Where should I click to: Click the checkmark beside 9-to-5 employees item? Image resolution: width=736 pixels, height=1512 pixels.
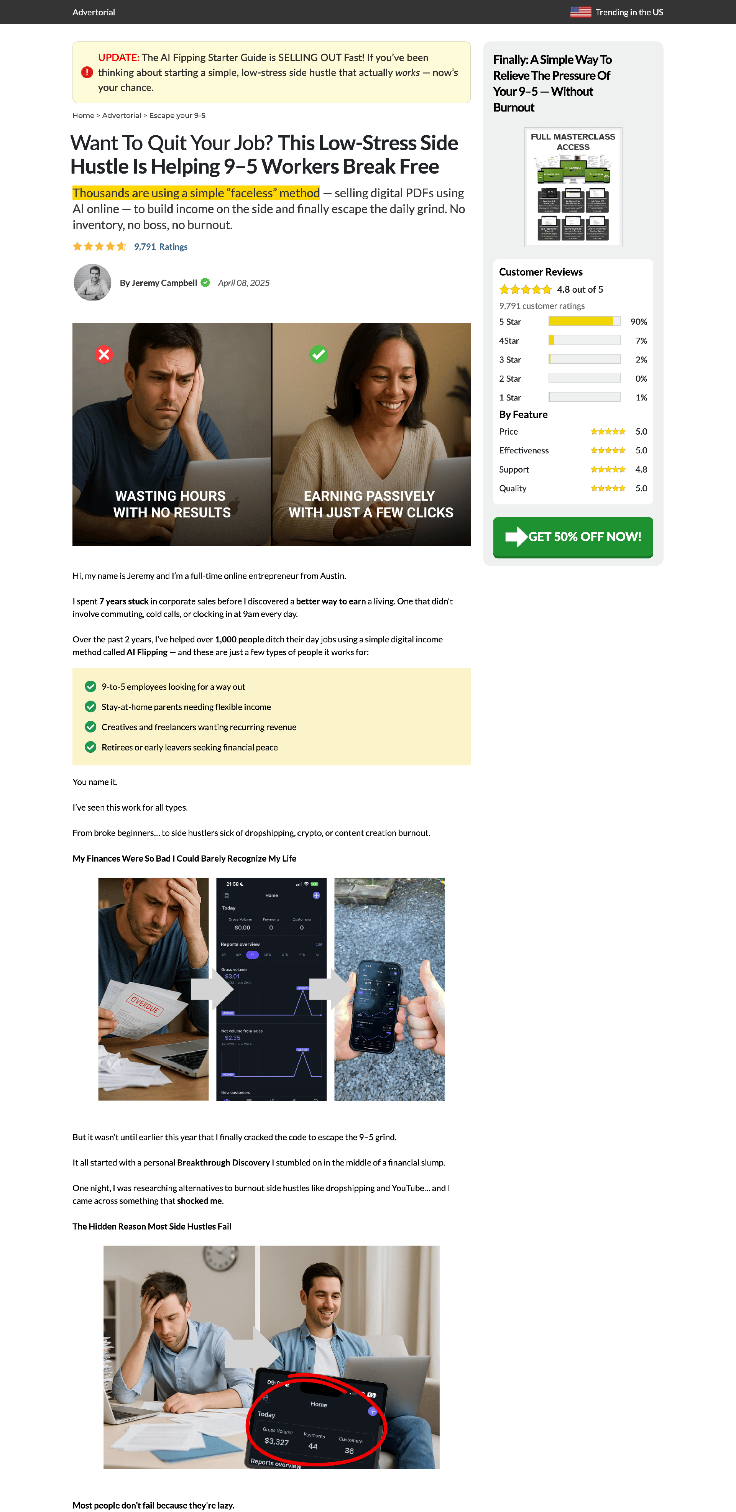(90, 686)
